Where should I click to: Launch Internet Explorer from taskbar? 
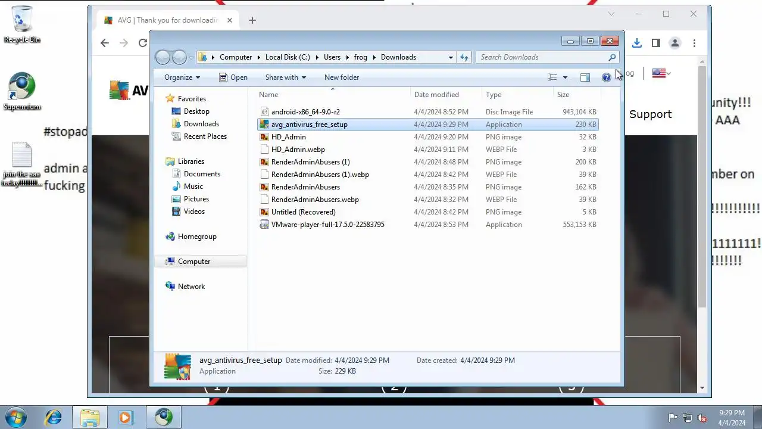coord(54,417)
